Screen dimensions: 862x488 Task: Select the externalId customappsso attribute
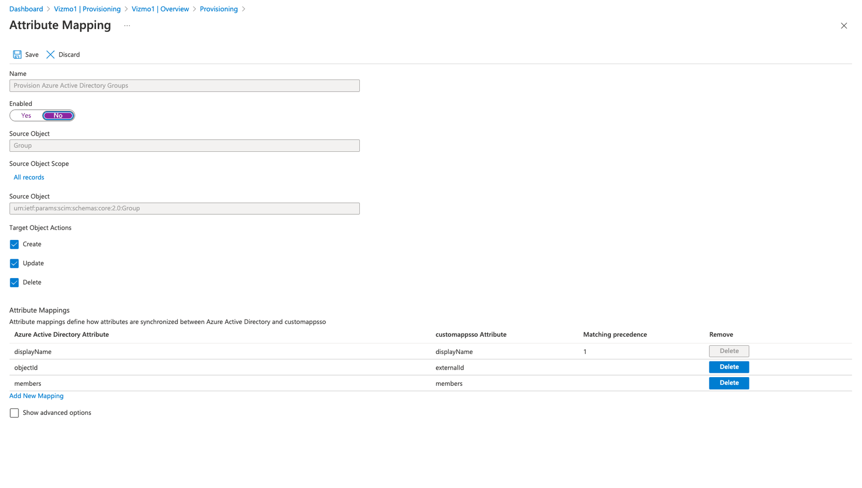coord(450,368)
